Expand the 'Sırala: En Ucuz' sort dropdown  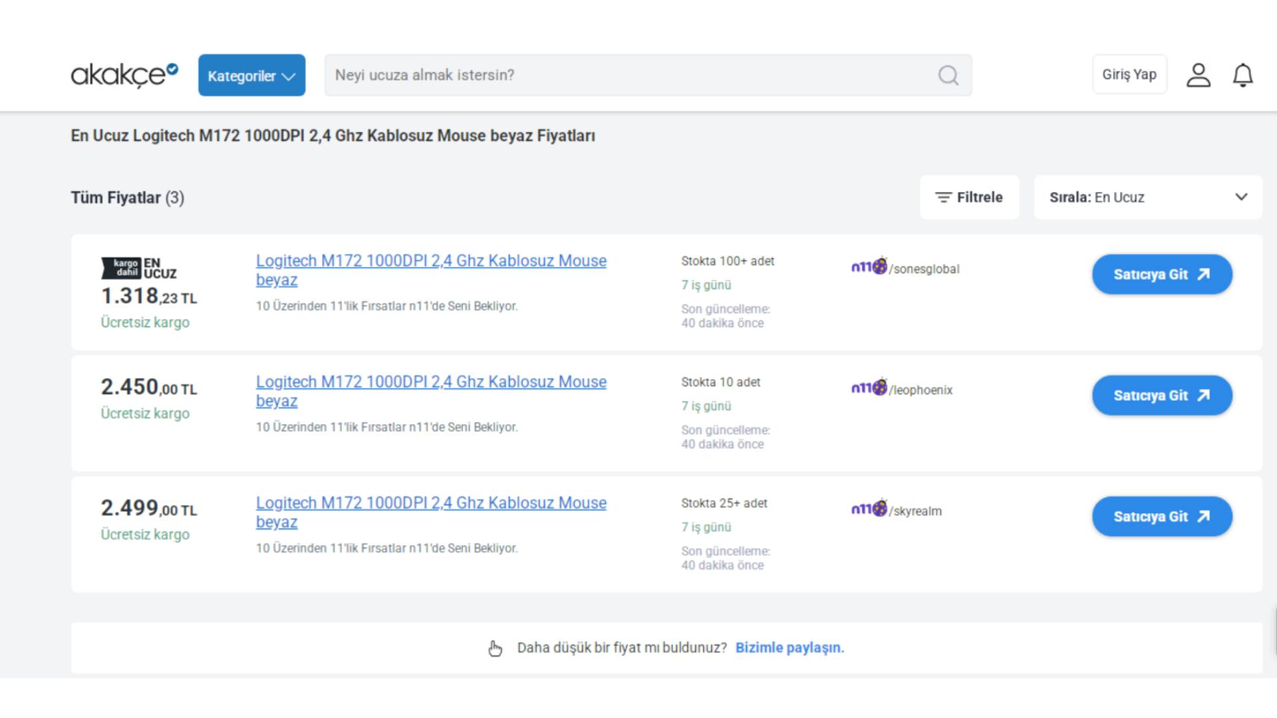click(1148, 197)
